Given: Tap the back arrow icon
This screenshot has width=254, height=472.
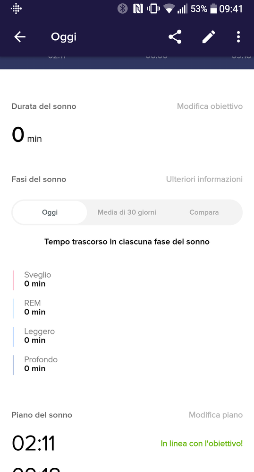Looking at the screenshot, I should tap(20, 37).
